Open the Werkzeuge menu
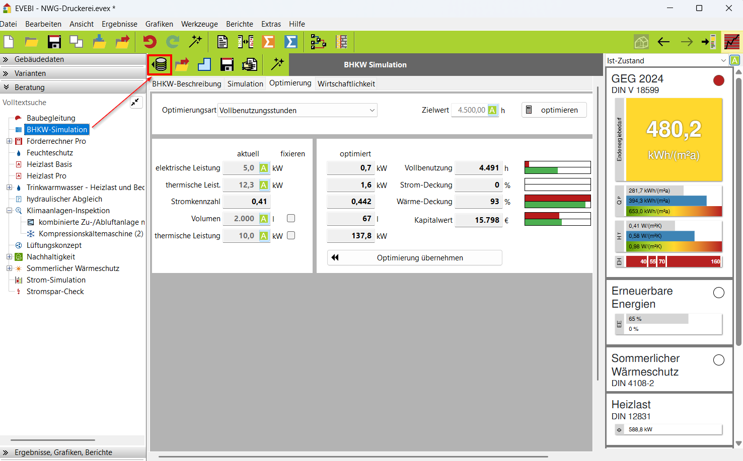This screenshot has height=461, width=743. pyautogui.click(x=199, y=24)
